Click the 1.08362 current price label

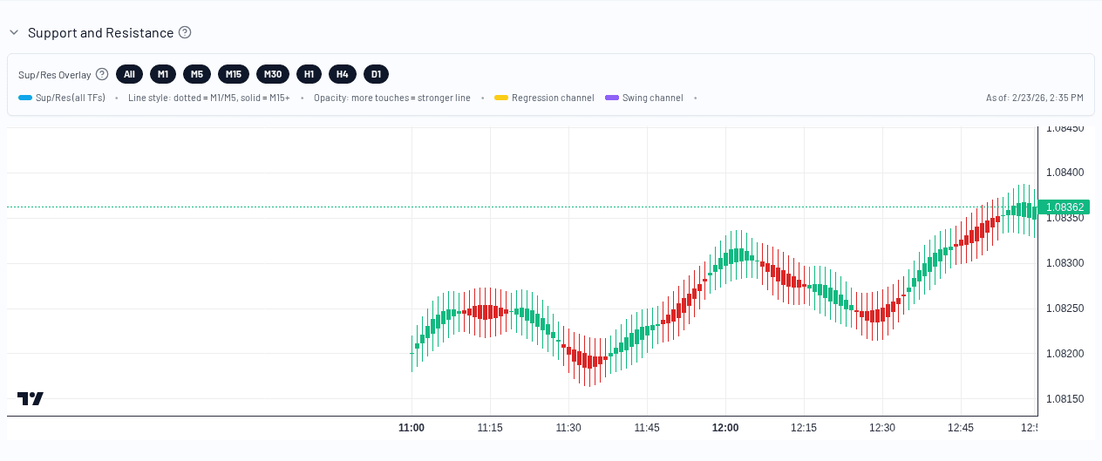coord(1065,207)
